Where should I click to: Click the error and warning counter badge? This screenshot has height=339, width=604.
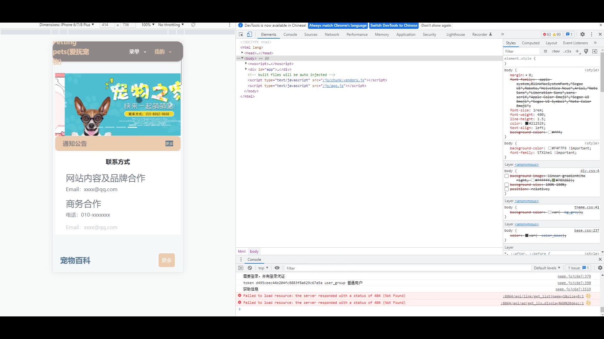(x=552, y=35)
